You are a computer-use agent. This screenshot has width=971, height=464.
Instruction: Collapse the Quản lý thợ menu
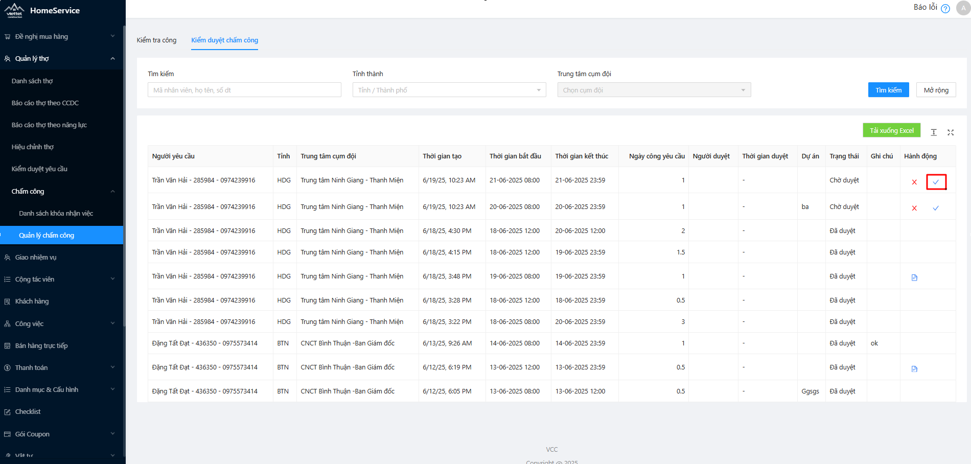112,58
